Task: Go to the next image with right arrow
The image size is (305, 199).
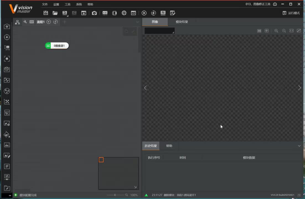Action: tap(299, 88)
